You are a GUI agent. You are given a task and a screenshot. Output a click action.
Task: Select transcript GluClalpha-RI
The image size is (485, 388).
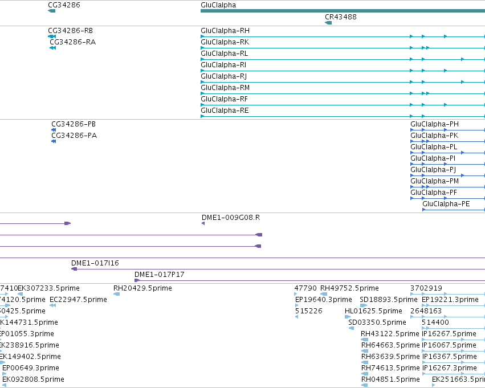[223, 65]
